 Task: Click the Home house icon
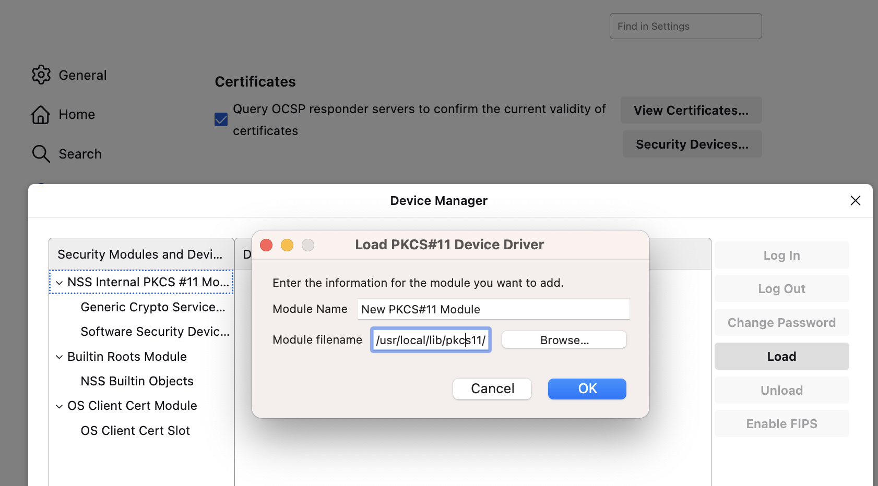click(x=41, y=115)
